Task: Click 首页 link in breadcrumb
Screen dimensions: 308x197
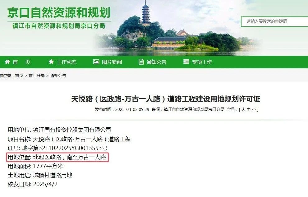Action: (19, 76)
